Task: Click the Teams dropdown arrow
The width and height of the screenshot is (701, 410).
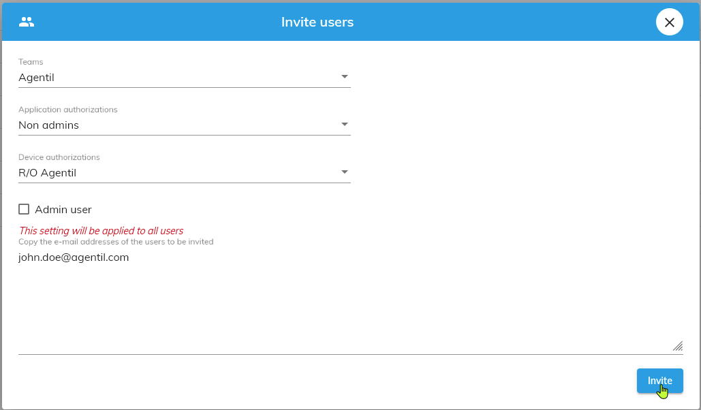Action: pyautogui.click(x=344, y=77)
